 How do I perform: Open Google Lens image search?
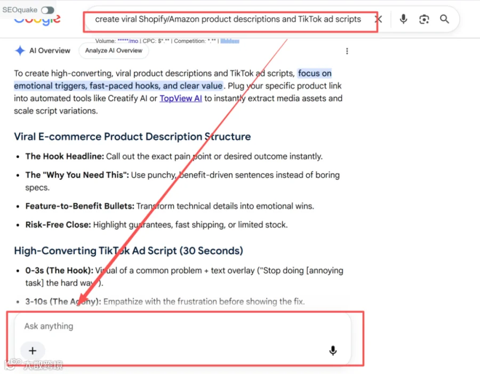click(424, 19)
